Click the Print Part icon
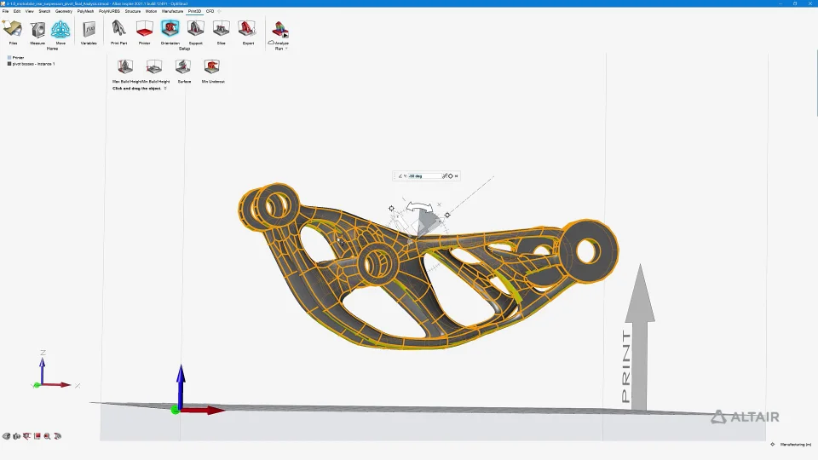This screenshot has width=818, height=460. [x=119, y=30]
